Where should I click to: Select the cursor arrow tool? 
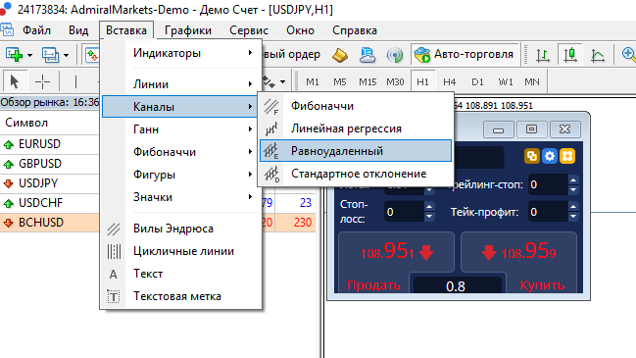click(15, 82)
